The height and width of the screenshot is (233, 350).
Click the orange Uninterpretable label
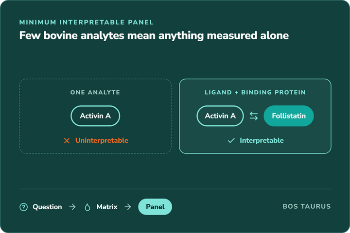pos(102,140)
